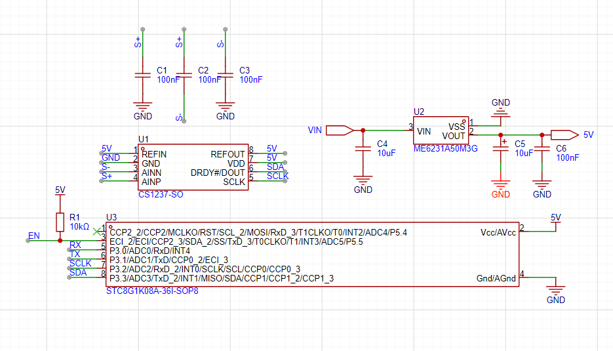The width and height of the screenshot is (613, 351).
Task: Click the VIN input port symbol
Action: [x=340, y=131]
